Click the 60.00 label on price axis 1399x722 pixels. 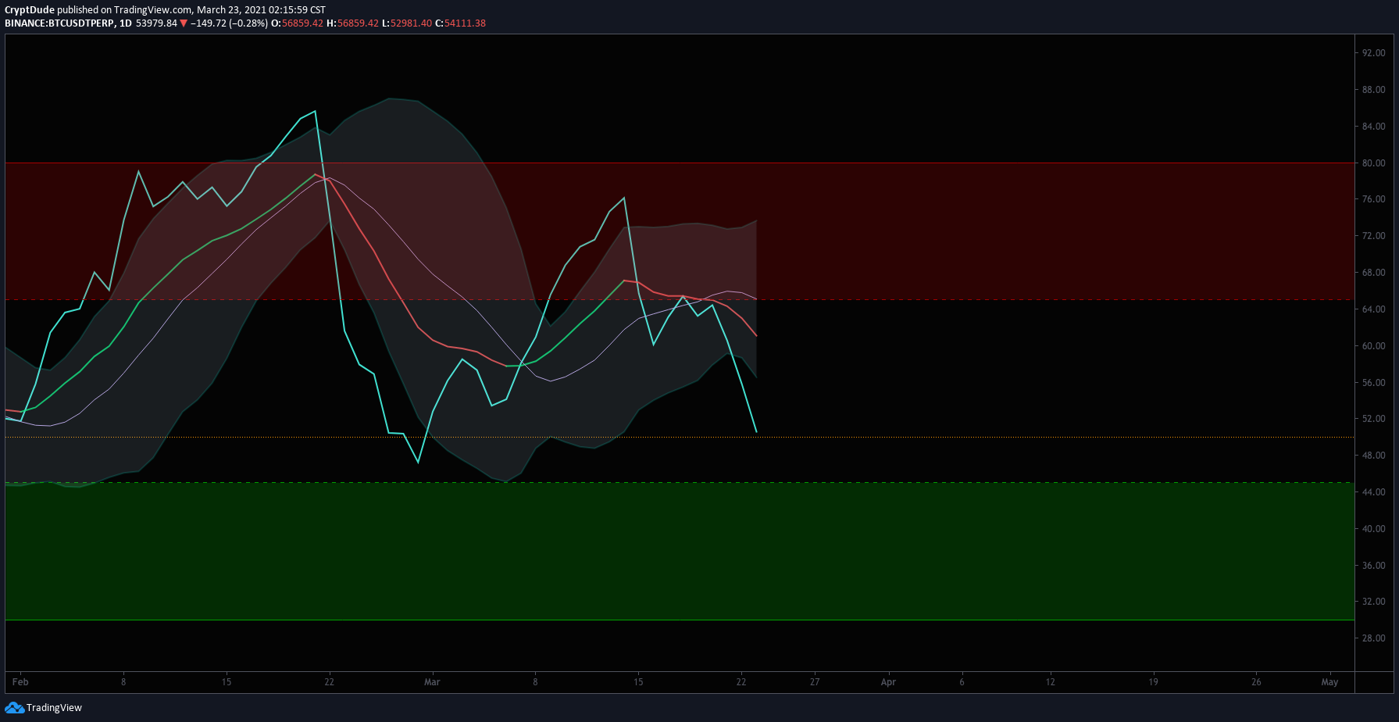(x=1374, y=346)
